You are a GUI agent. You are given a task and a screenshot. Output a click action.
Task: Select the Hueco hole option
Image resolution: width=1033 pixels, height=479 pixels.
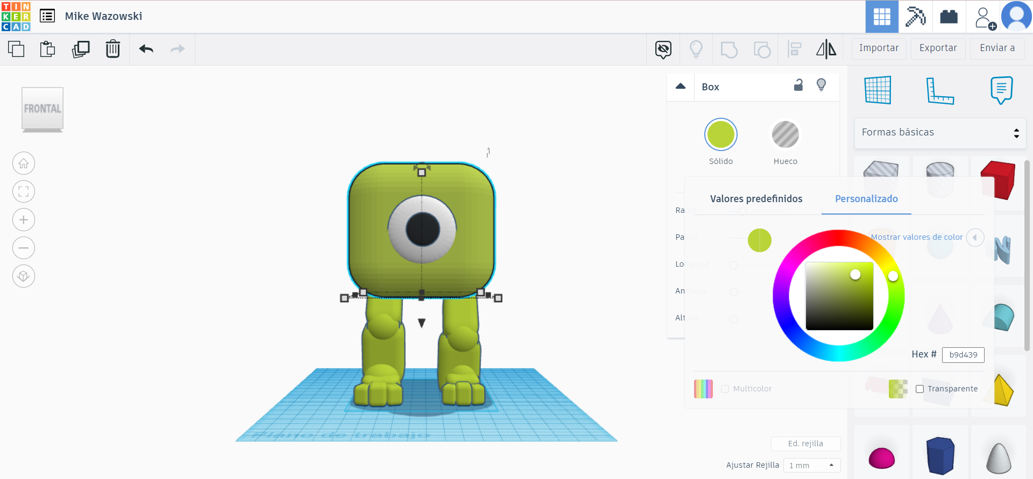point(786,134)
